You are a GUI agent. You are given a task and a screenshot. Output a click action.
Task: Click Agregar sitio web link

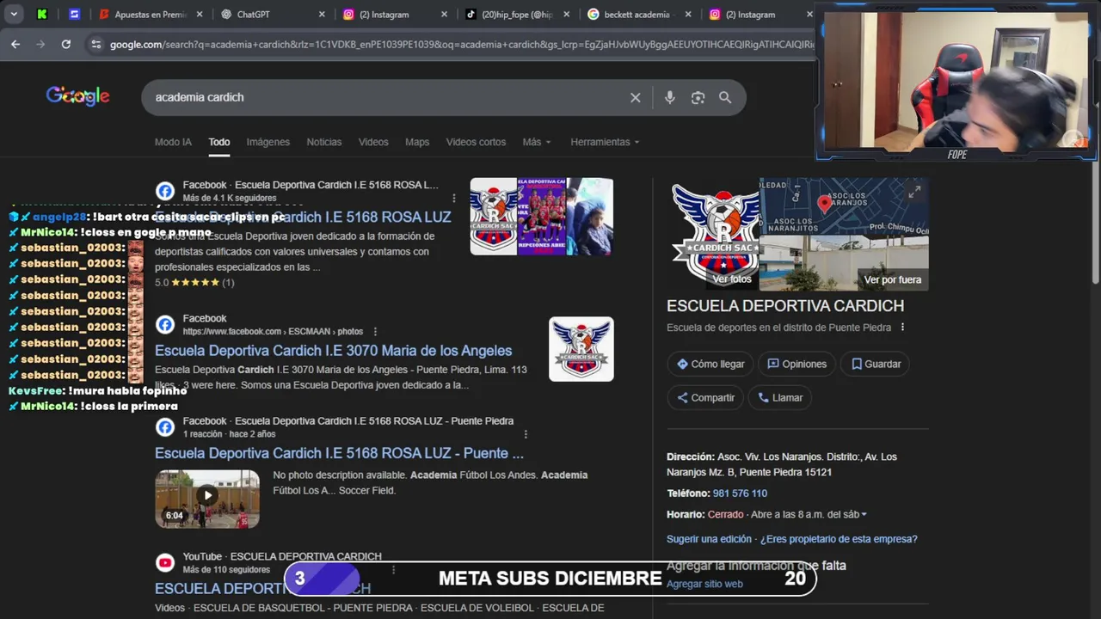pyautogui.click(x=704, y=584)
